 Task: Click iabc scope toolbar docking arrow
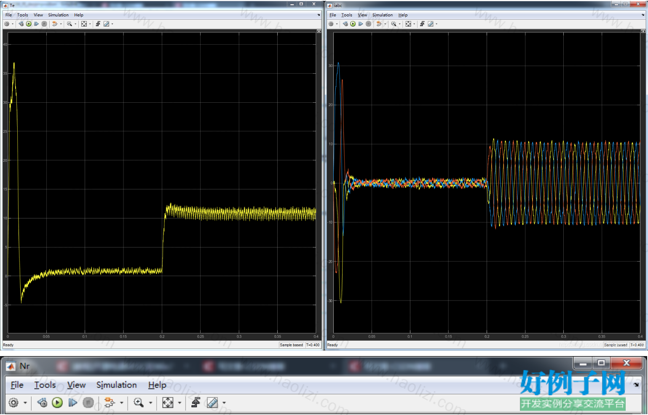coord(643,15)
